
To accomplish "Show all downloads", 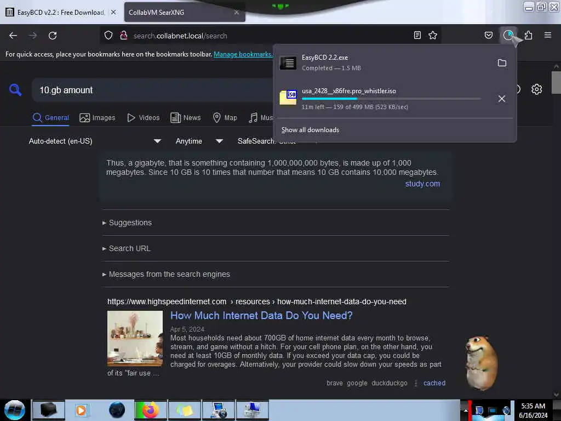I will pyautogui.click(x=310, y=130).
